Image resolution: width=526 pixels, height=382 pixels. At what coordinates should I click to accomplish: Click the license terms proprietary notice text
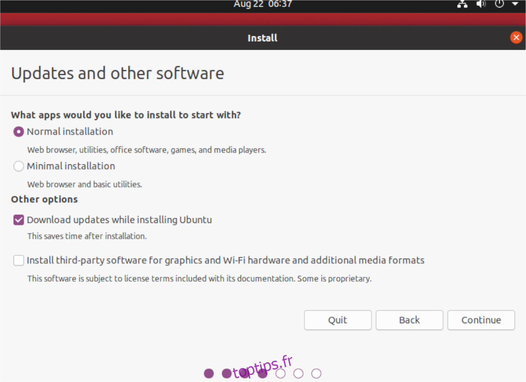click(x=199, y=279)
